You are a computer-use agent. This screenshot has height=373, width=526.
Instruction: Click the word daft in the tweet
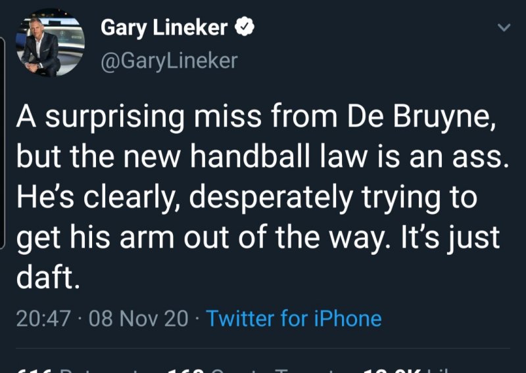pos(46,278)
